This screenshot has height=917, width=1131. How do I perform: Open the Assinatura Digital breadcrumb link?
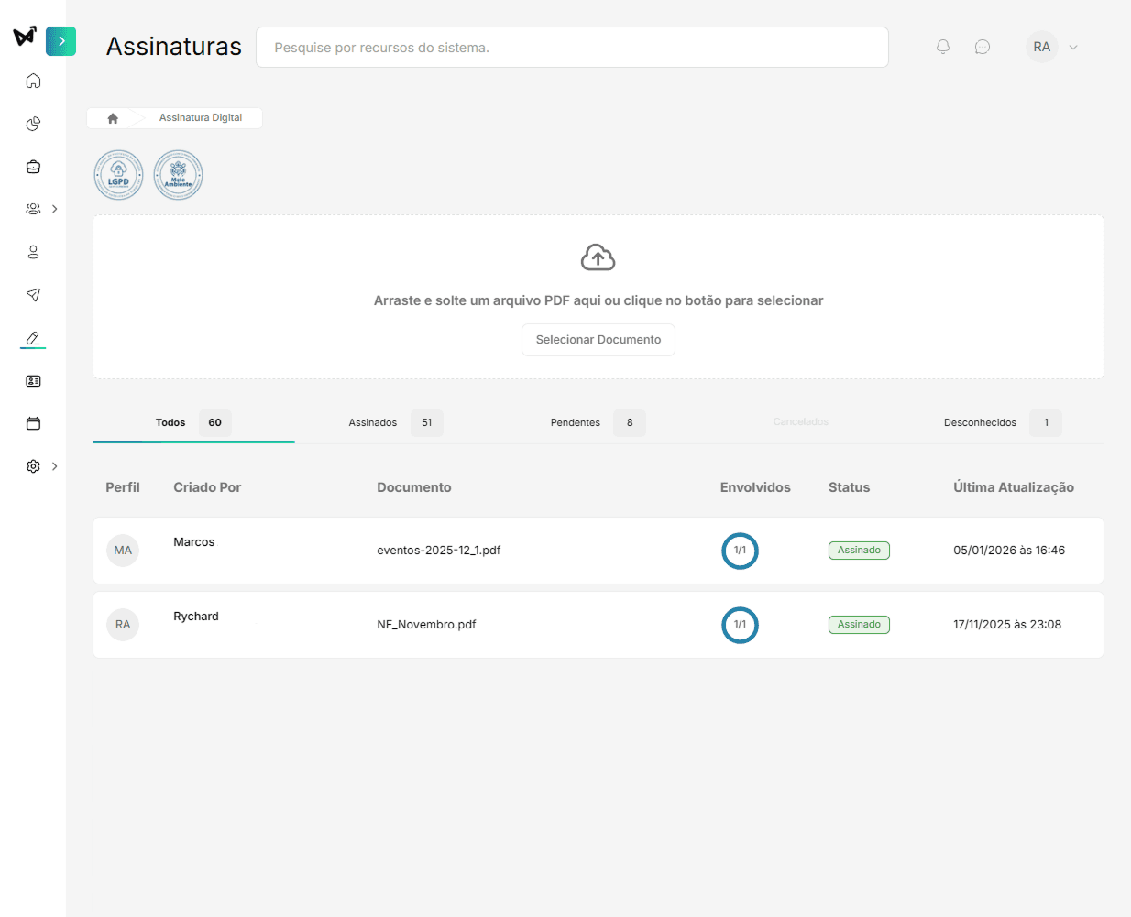tap(203, 117)
